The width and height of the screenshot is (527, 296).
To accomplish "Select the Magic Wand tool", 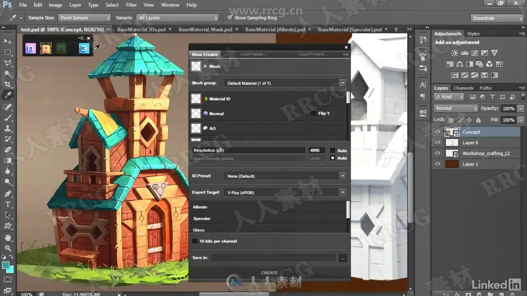I will pyautogui.click(x=7, y=74).
